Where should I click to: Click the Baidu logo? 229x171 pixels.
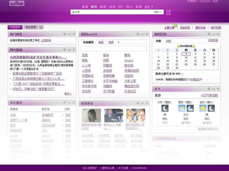[17, 4]
